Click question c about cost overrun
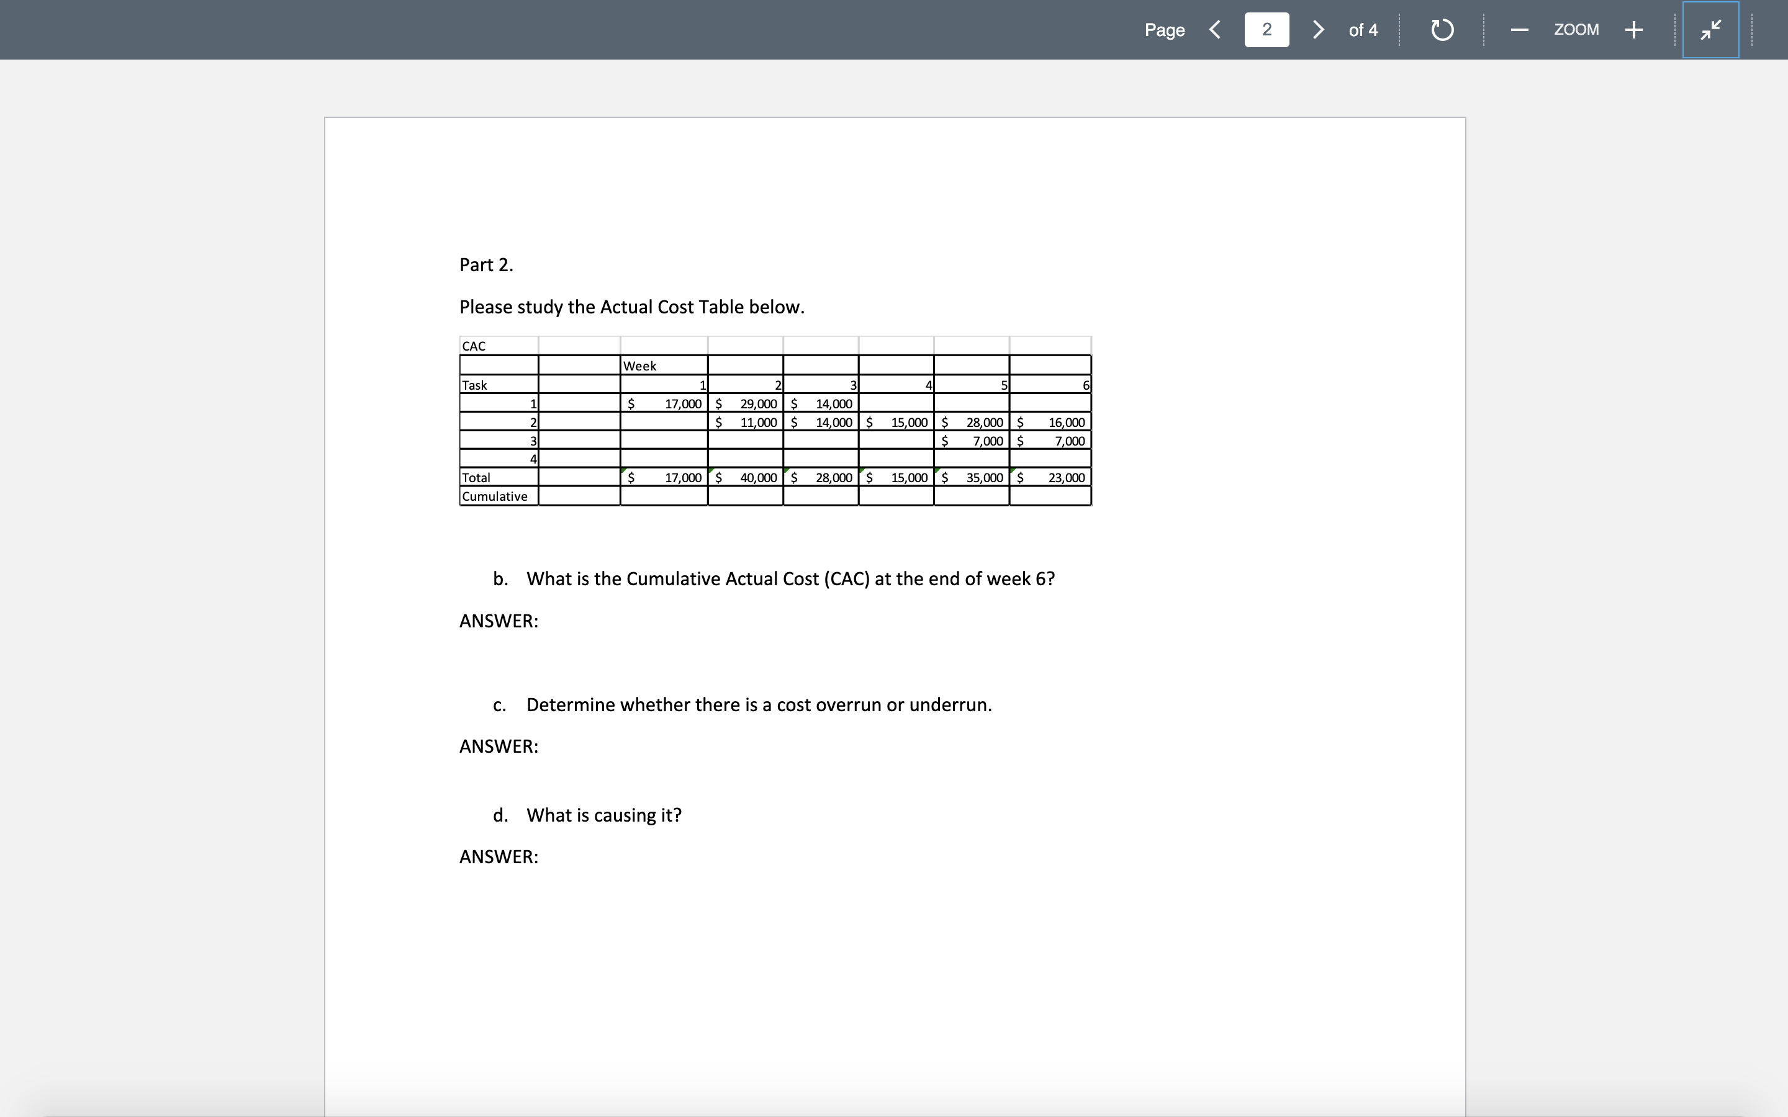This screenshot has width=1788, height=1117. coord(759,704)
